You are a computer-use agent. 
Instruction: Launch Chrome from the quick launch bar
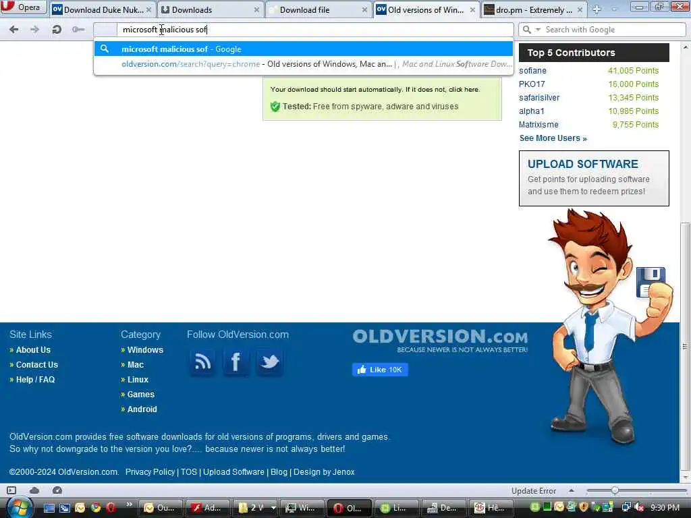click(x=95, y=508)
